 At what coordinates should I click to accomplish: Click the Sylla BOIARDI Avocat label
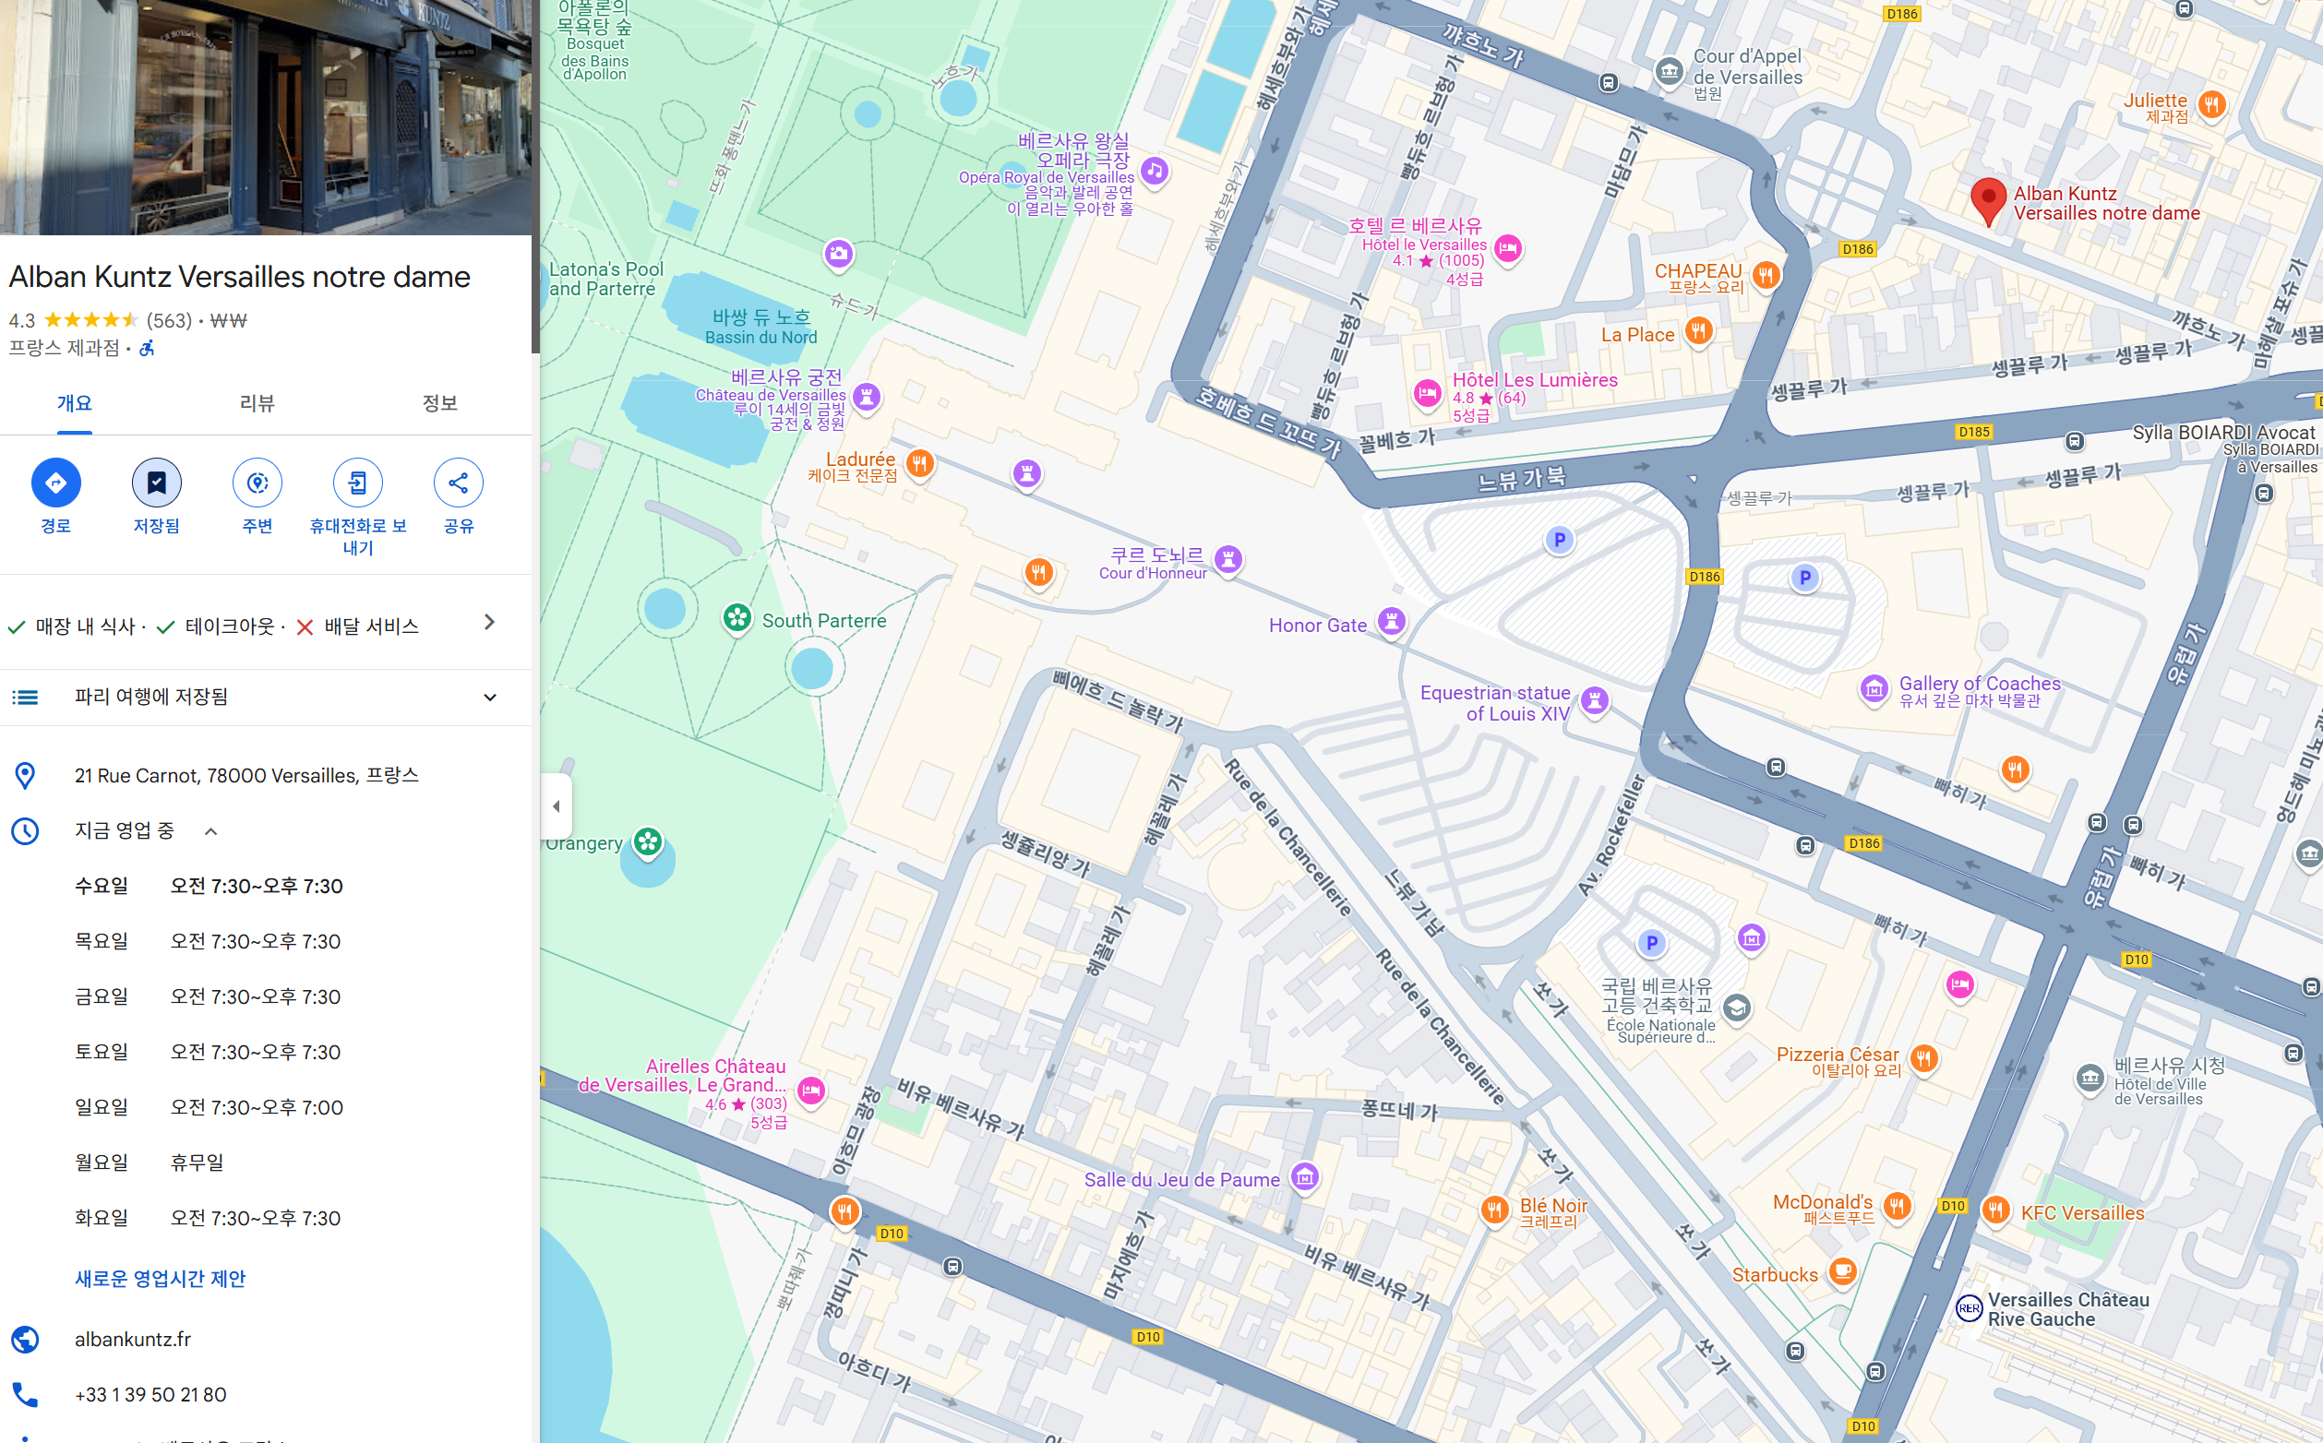click(2222, 433)
